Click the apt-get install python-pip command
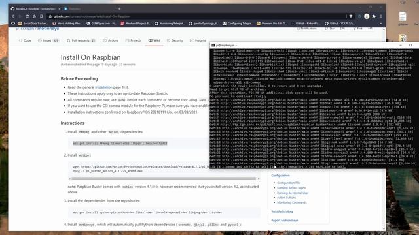Screen dimensions: 419x235 pos(147,212)
